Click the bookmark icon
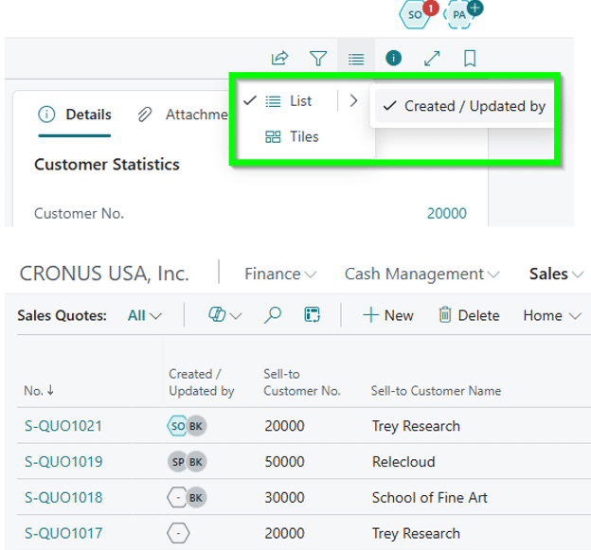This screenshot has height=550, width=591. pyautogui.click(x=470, y=59)
